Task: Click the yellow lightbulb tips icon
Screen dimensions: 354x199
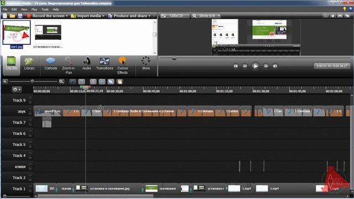Action: (345, 9)
